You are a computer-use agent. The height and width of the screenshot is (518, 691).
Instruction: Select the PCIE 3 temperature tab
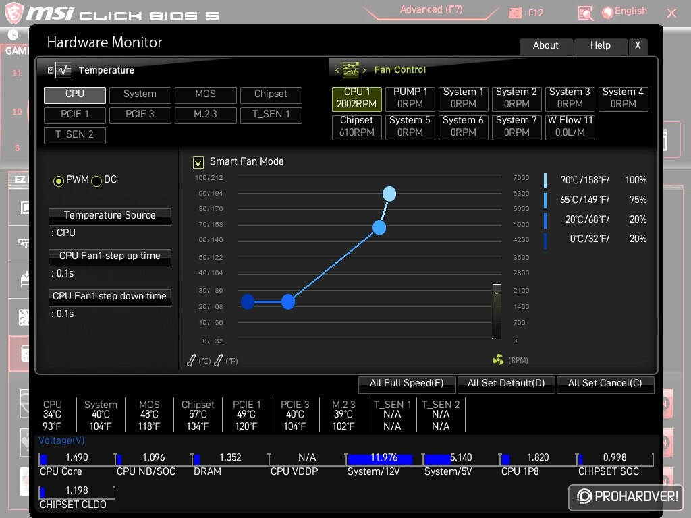tap(140, 115)
